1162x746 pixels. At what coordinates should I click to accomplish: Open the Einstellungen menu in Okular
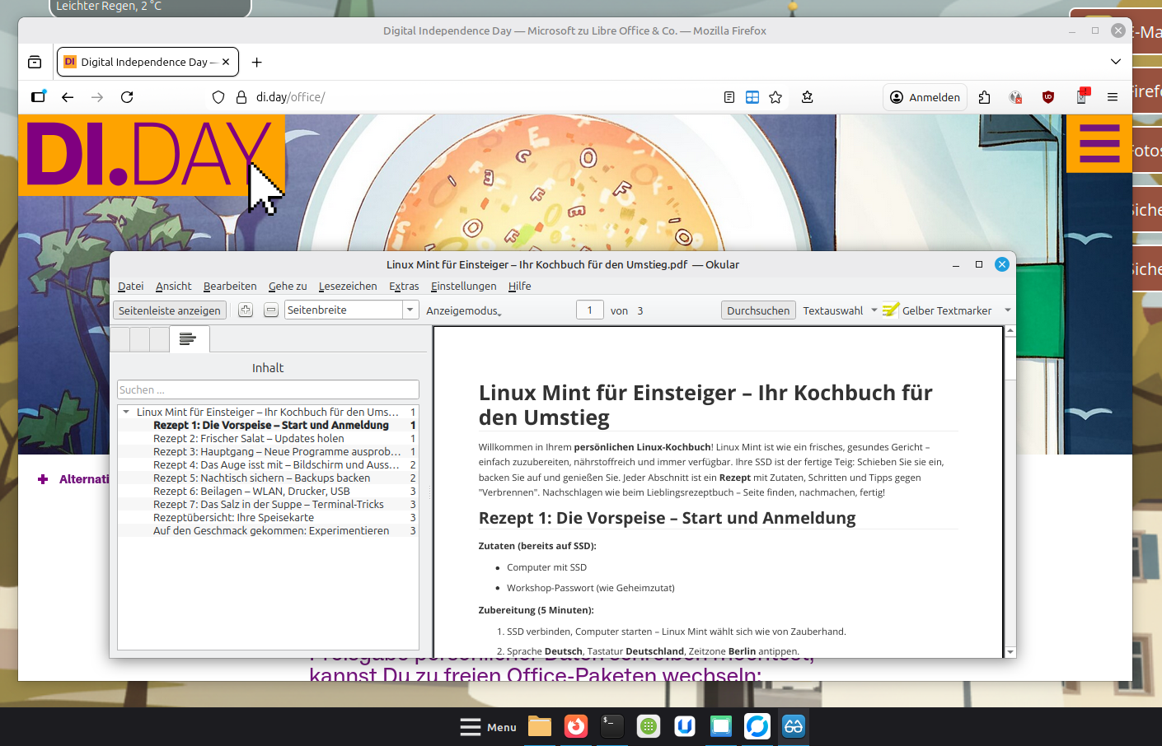(x=463, y=286)
